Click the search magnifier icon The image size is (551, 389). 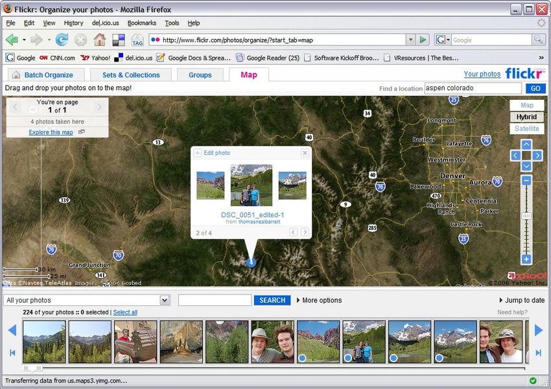(538, 40)
